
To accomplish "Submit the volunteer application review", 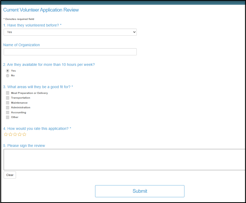I will pos(140,191).
